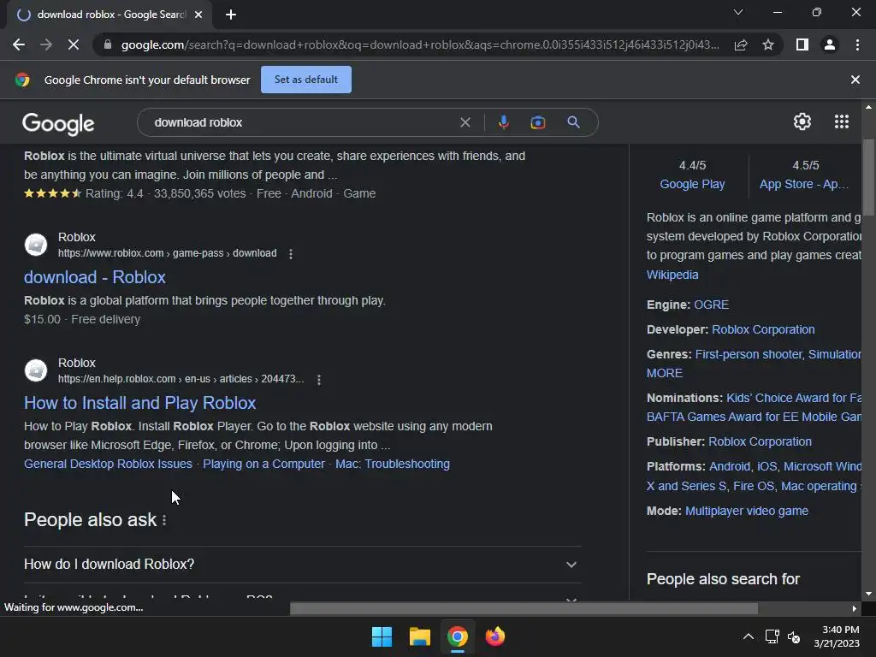Open Firefox from the taskbar
The image size is (876, 657).
[x=495, y=636]
